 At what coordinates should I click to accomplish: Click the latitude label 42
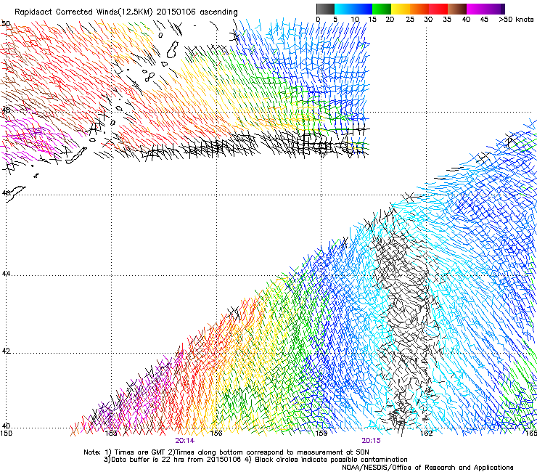5,351
